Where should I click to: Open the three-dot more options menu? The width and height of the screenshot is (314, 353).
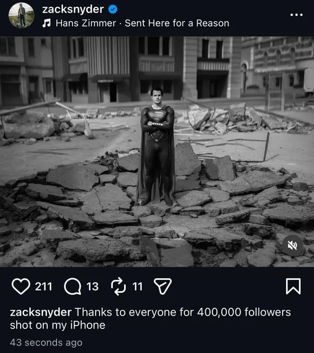click(296, 15)
